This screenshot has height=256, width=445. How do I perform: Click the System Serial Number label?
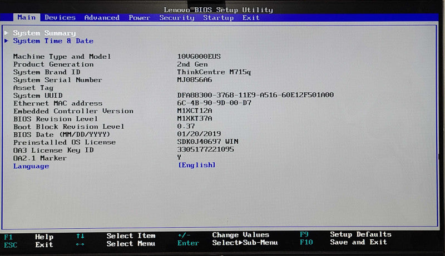click(x=57, y=80)
